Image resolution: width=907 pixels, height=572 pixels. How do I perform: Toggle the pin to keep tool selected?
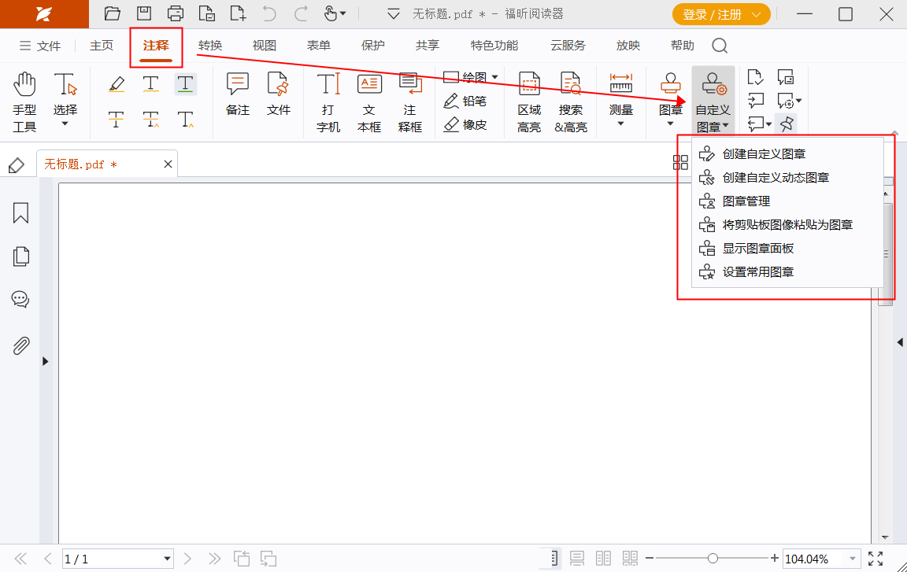[x=787, y=124]
